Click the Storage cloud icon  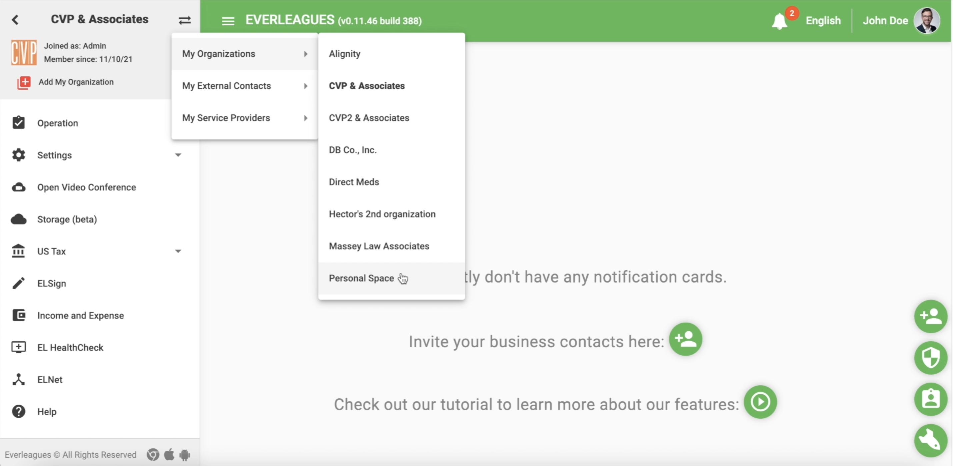point(18,219)
